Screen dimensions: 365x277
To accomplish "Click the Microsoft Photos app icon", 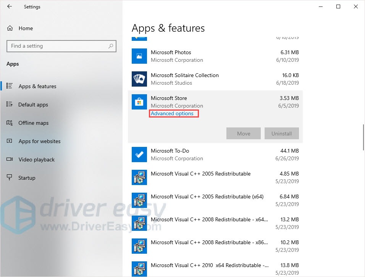I will point(139,56).
